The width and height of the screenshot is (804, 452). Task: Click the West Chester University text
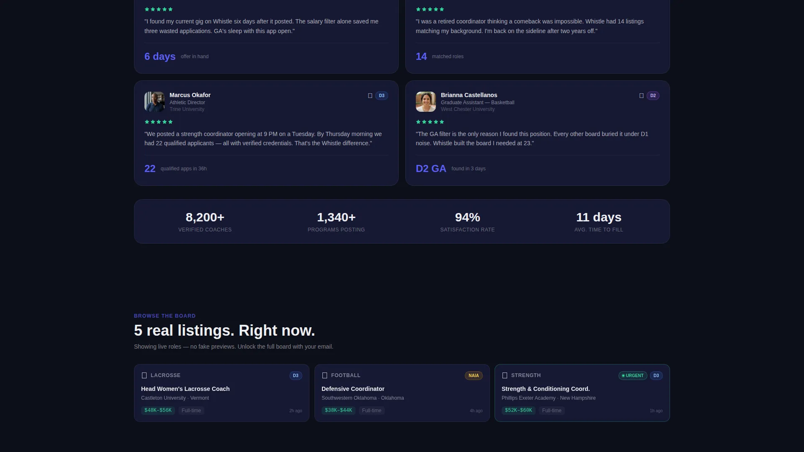click(468, 109)
